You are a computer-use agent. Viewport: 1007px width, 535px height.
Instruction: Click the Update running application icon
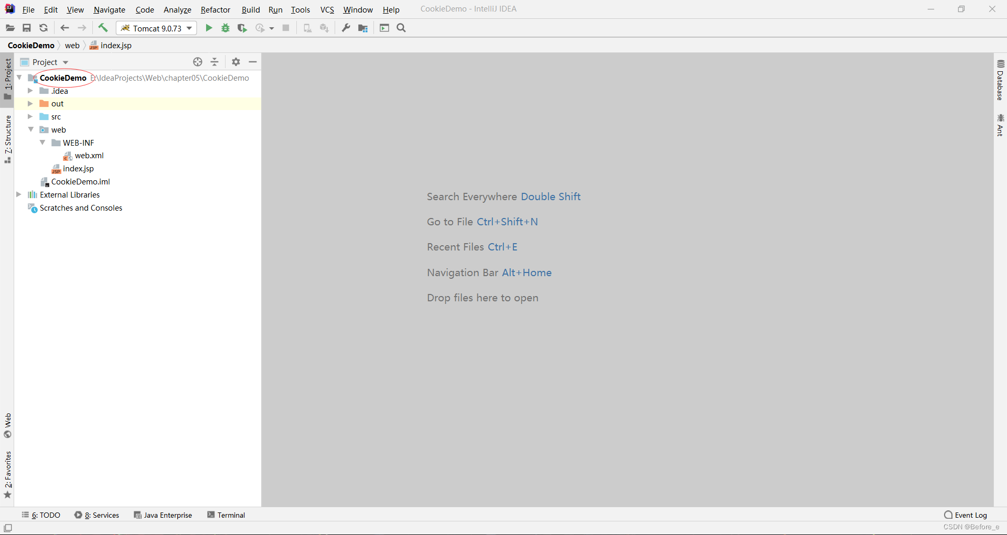point(307,28)
